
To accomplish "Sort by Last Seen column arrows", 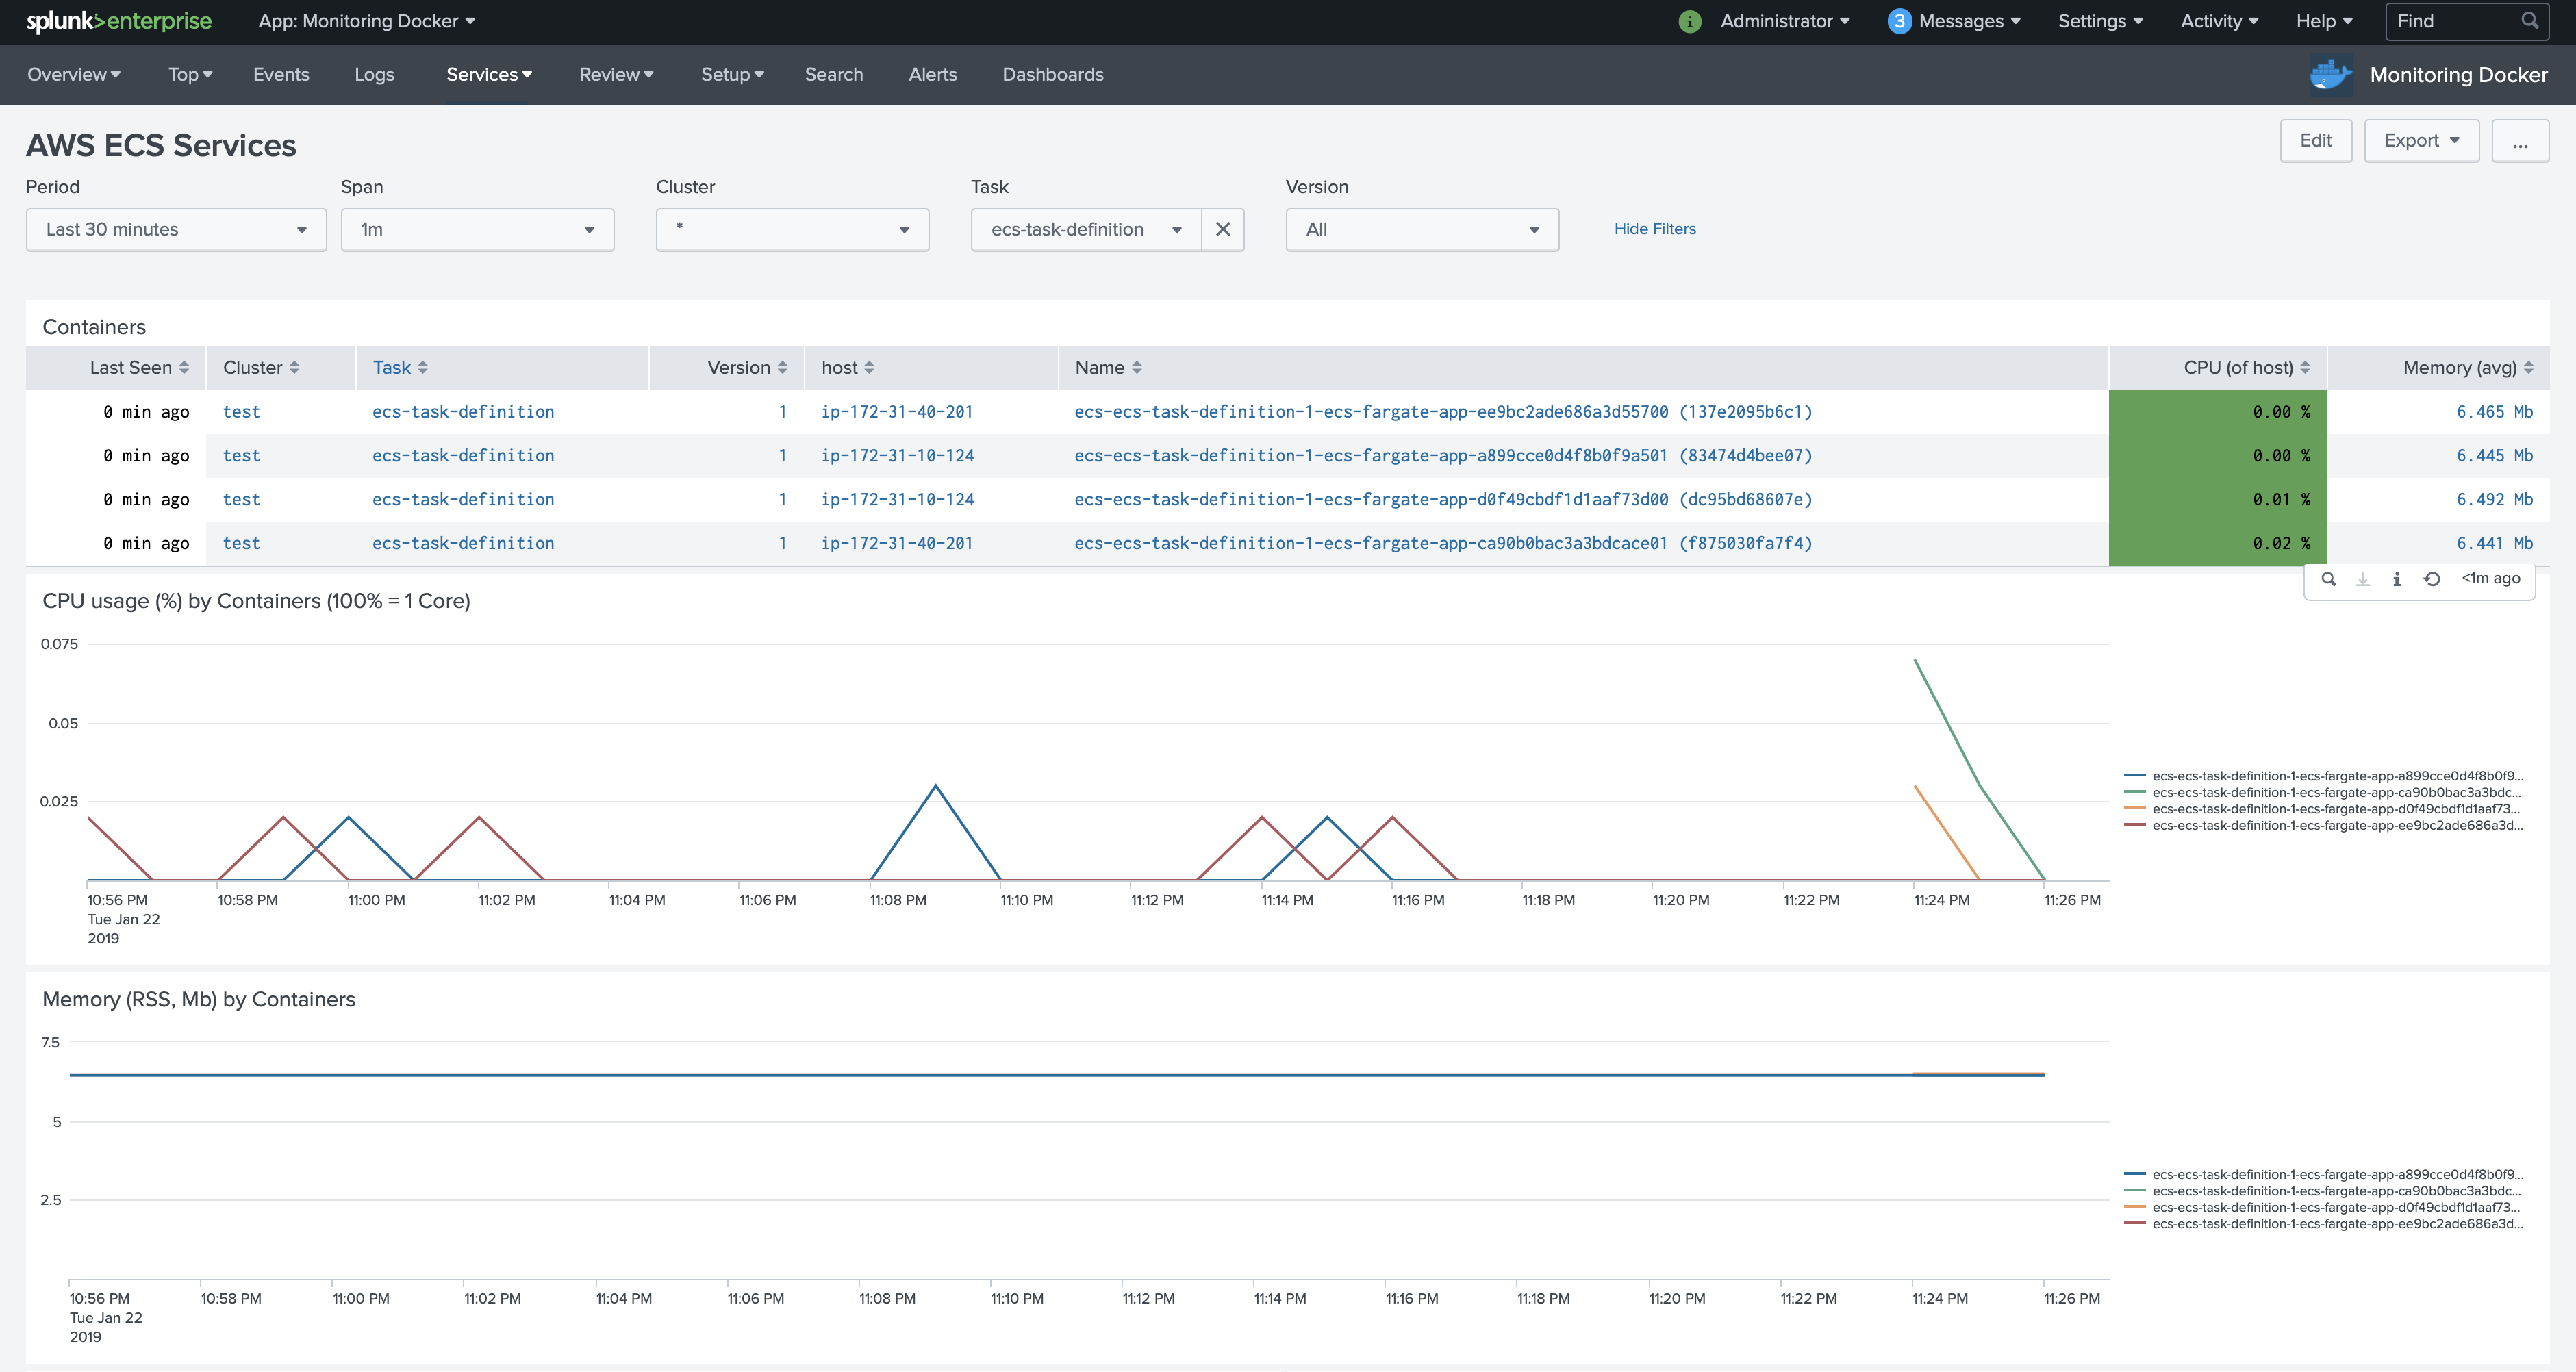I will pyautogui.click(x=184, y=368).
